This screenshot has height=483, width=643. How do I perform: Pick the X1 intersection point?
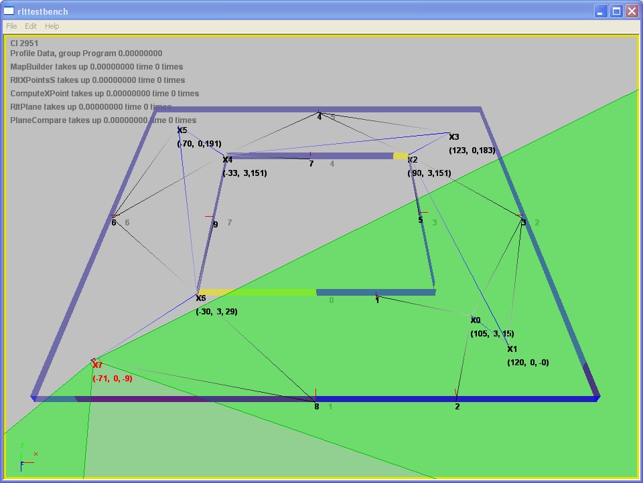512,349
